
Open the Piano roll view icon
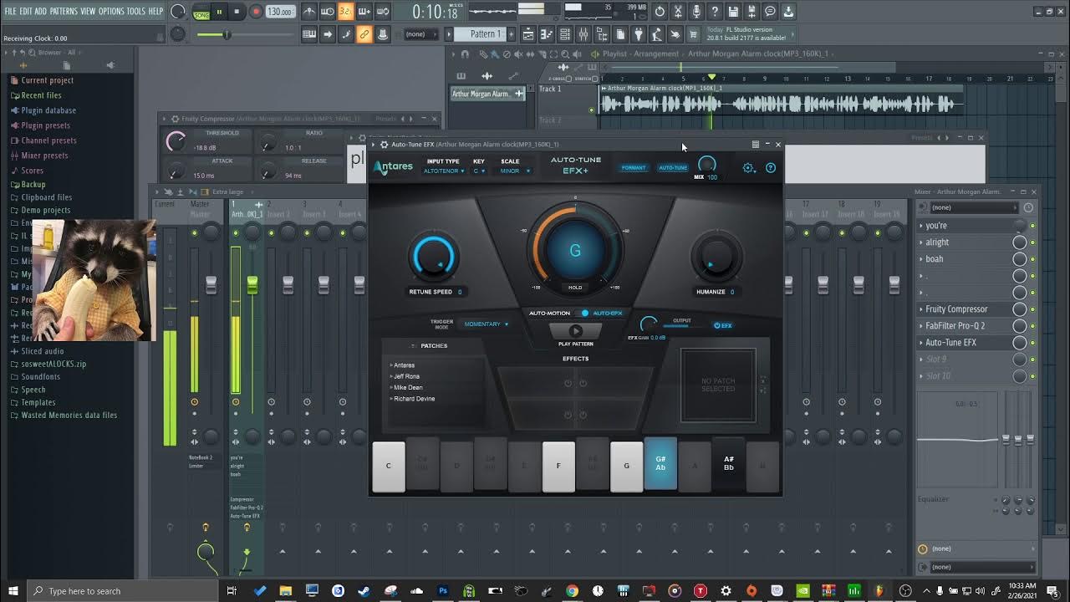point(547,34)
